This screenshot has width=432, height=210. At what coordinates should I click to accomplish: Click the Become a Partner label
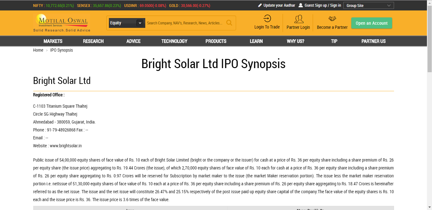click(x=332, y=27)
